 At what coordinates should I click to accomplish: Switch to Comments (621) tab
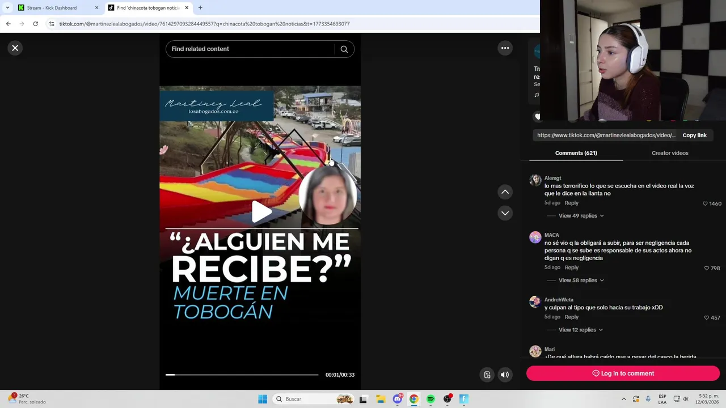point(576,153)
